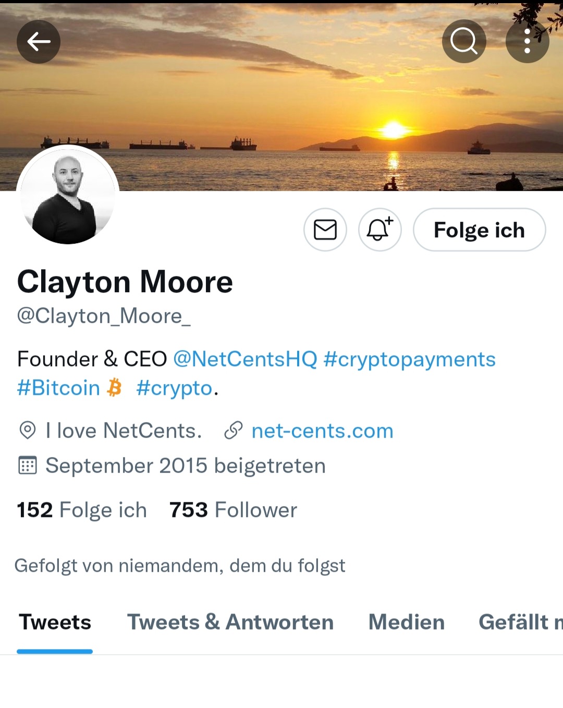This screenshot has width=563, height=708.
Task: Click the back arrow to leave the profile
Action: pos(38,42)
